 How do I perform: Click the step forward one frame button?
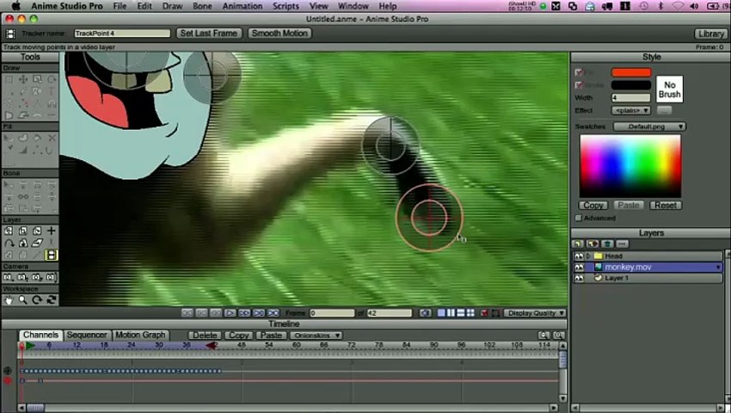coord(244,312)
